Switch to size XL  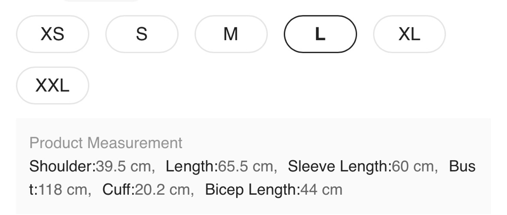tap(409, 34)
